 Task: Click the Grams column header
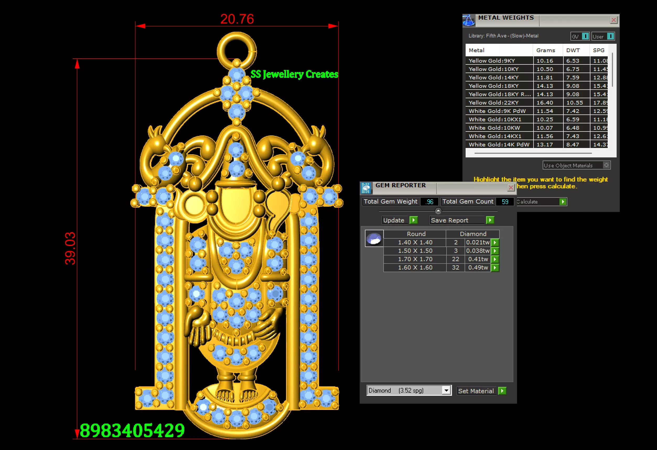click(x=548, y=50)
